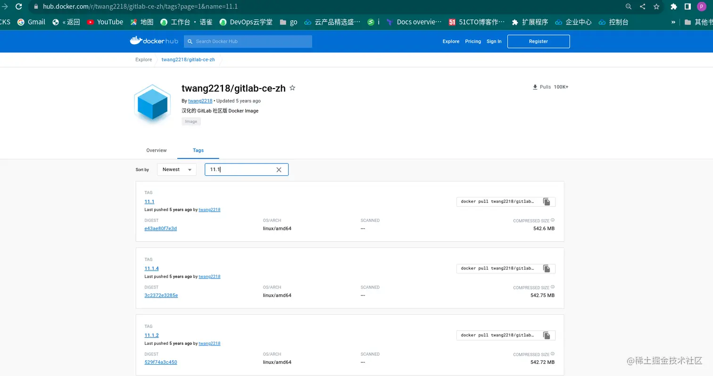
Task: Open the 地图 maps bookmark
Action: coord(142,22)
